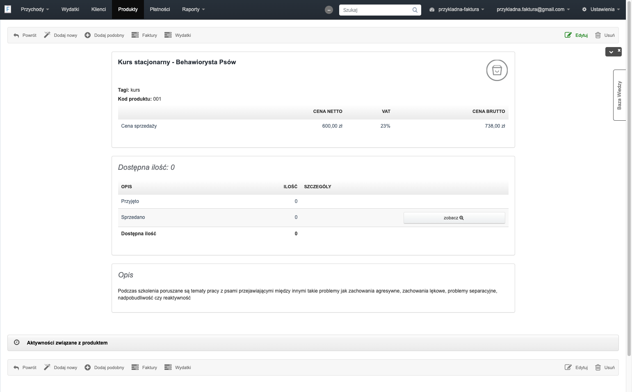Screen dimensions: 632x392
Task: Click the round grey ellipsis icon beside search
Action: pyautogui.click(x=329, y=10)
